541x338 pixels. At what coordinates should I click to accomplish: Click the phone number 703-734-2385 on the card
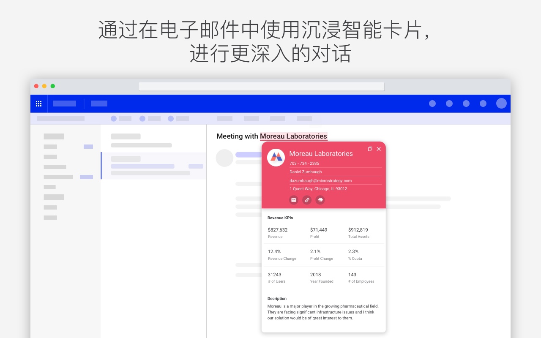304,164
